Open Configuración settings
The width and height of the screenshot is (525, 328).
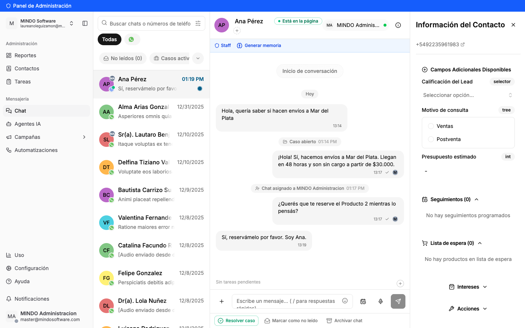click(x=47, y=268)
